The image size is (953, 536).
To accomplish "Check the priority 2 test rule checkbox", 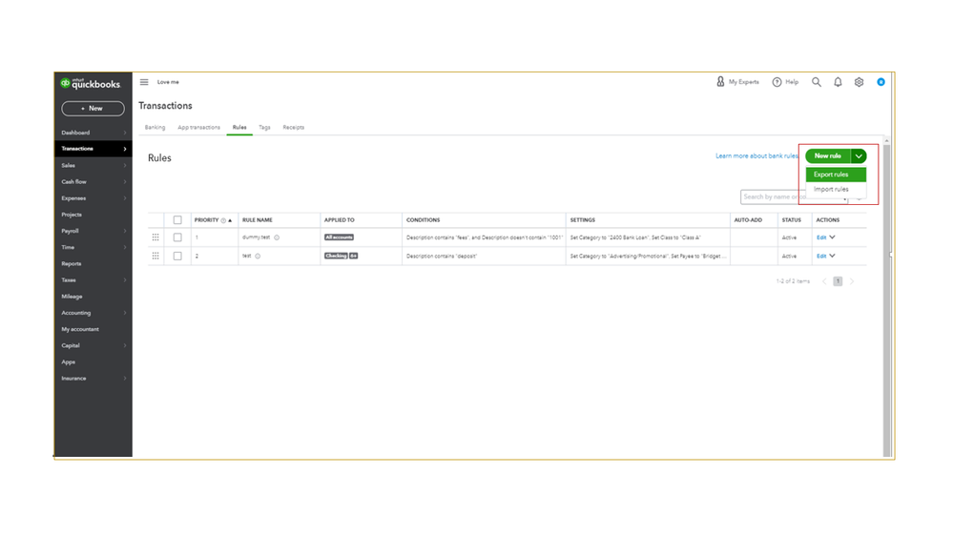I will [x=177, y=256].
